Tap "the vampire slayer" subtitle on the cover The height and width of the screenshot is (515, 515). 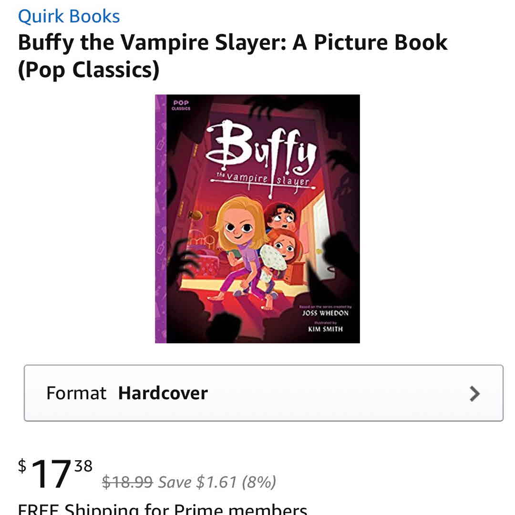[262, 180]
